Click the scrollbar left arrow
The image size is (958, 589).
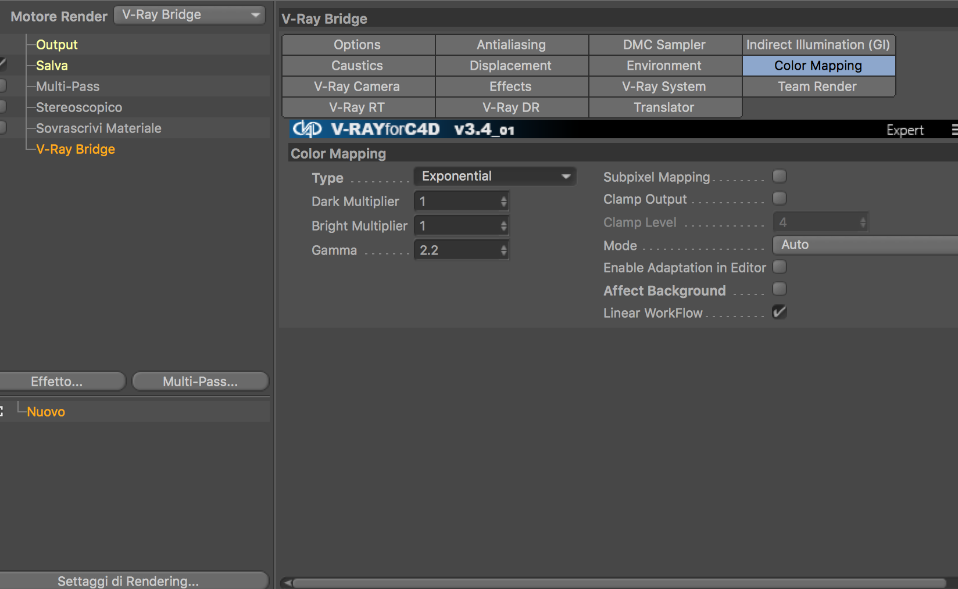click(286, 583)
